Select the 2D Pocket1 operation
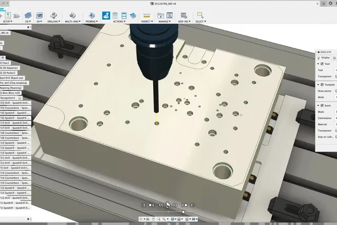Viewport: 337px width, 225px height. (x=8, y=73)
